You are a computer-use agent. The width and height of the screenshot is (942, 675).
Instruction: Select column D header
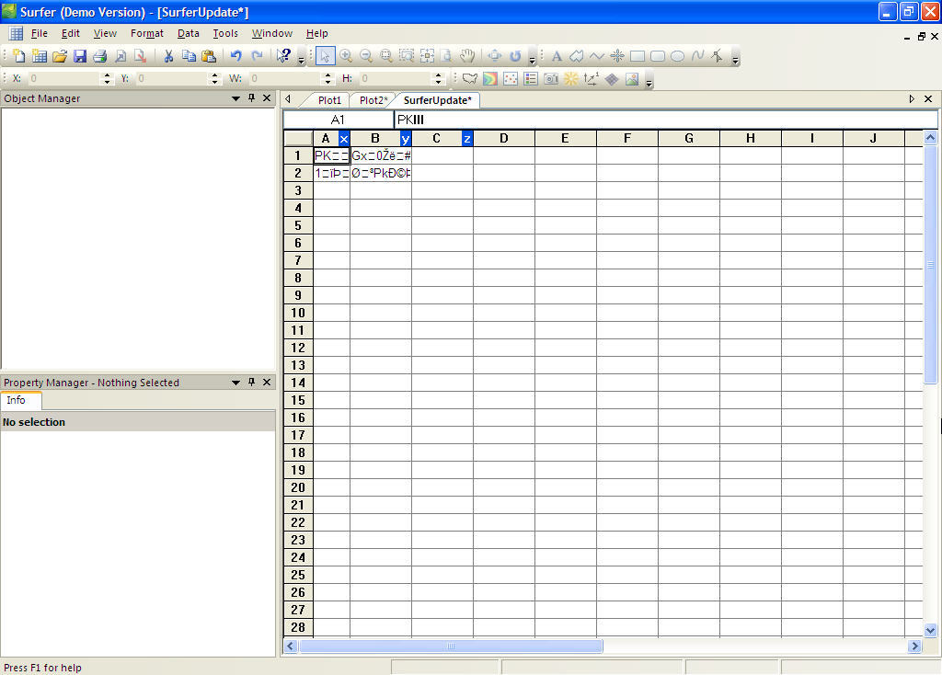504,139
